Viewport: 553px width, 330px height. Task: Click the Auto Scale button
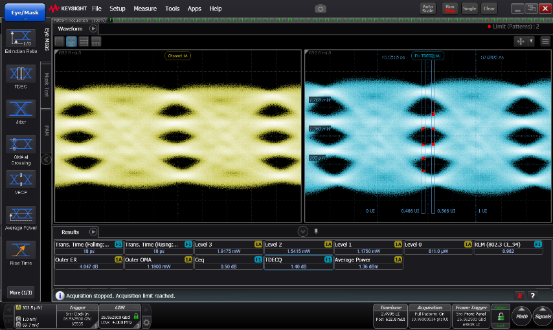pos(427,8)
